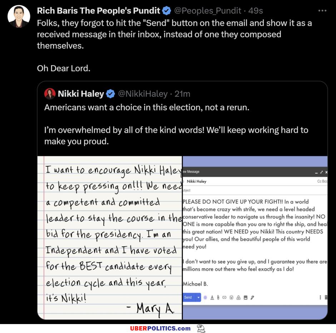Image resolution: width=336 pixels, height=333 pixels.
Task: Open the handwritten Mary A. note image
Action: 110,237
